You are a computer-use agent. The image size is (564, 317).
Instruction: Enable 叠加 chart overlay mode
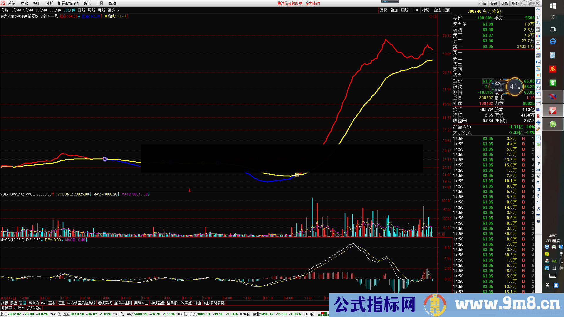click(x=394, y=10)
